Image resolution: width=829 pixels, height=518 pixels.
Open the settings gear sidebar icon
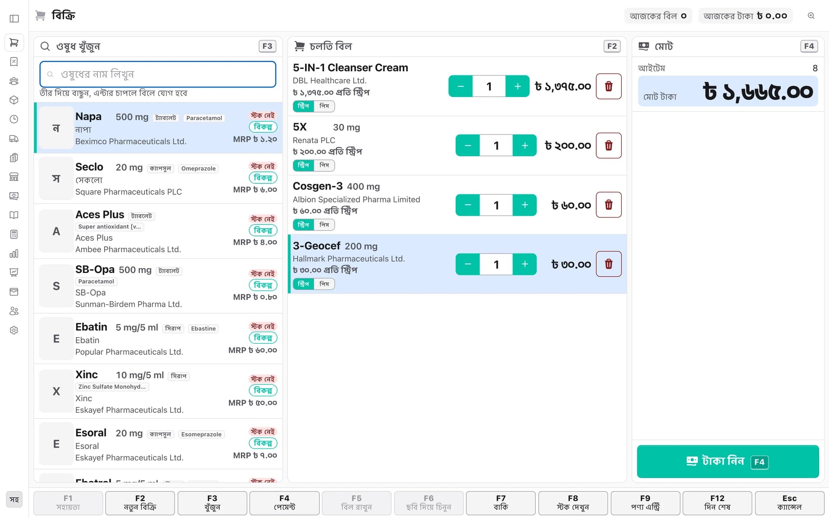(x=14, y=331)
